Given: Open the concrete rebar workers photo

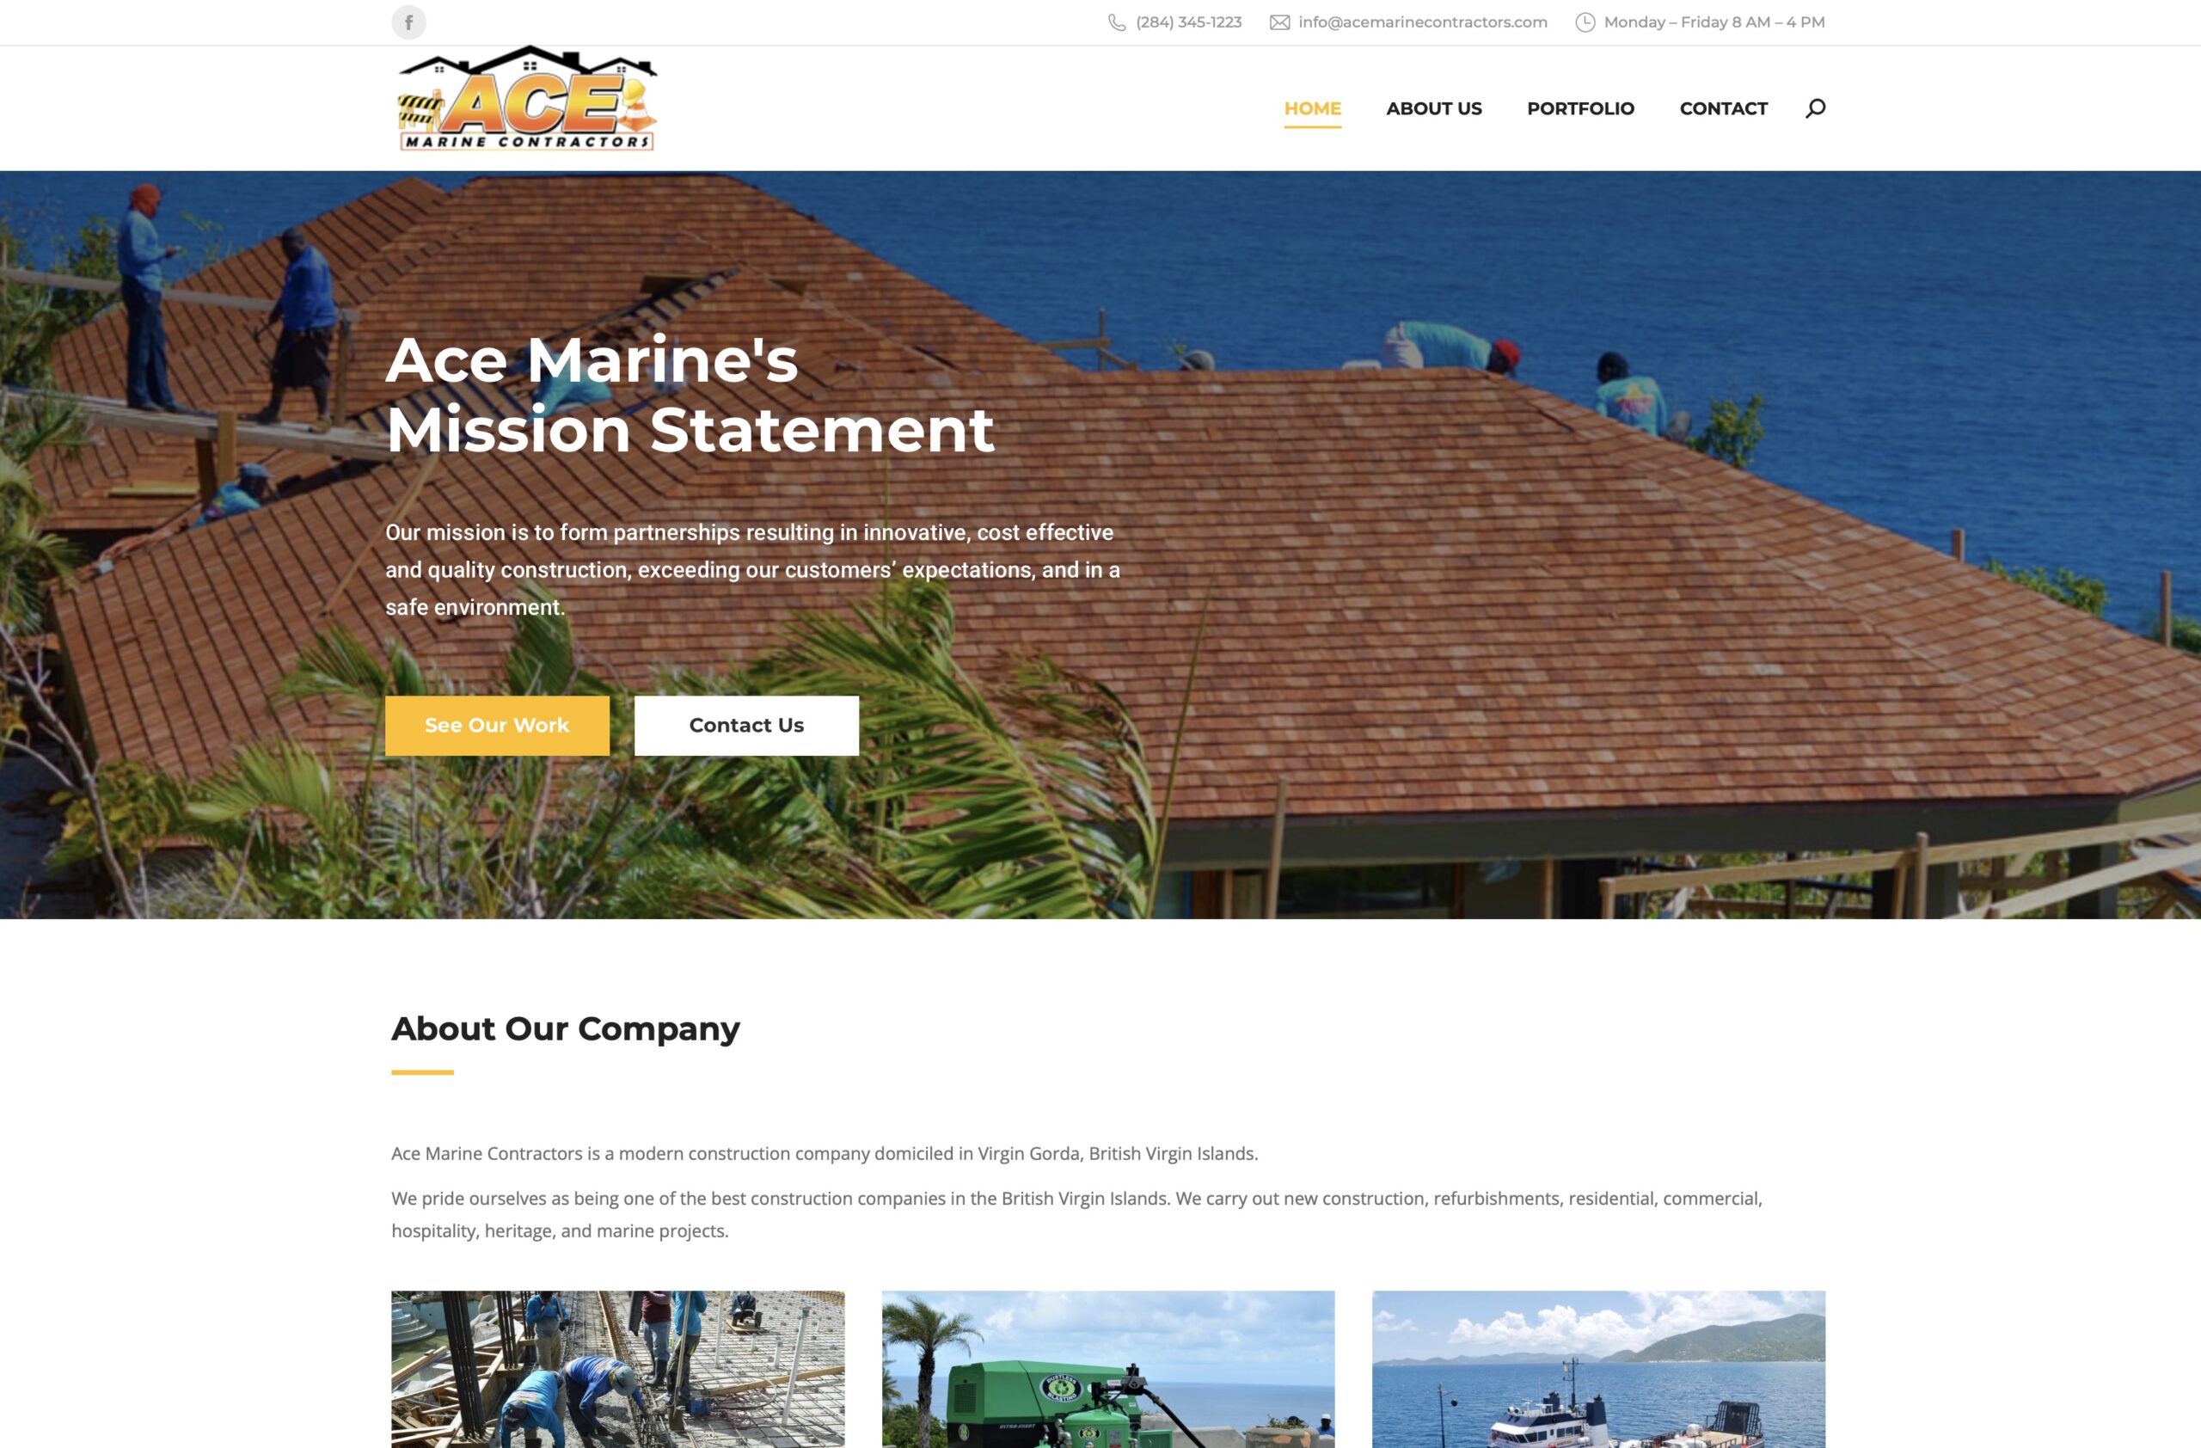Looking at the screenshot, I should (618, 1370).
